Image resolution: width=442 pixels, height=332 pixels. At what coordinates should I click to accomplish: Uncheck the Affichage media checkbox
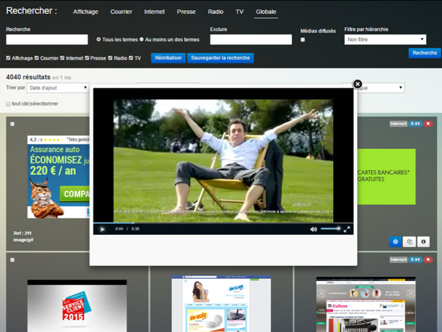tap(8, 58)
